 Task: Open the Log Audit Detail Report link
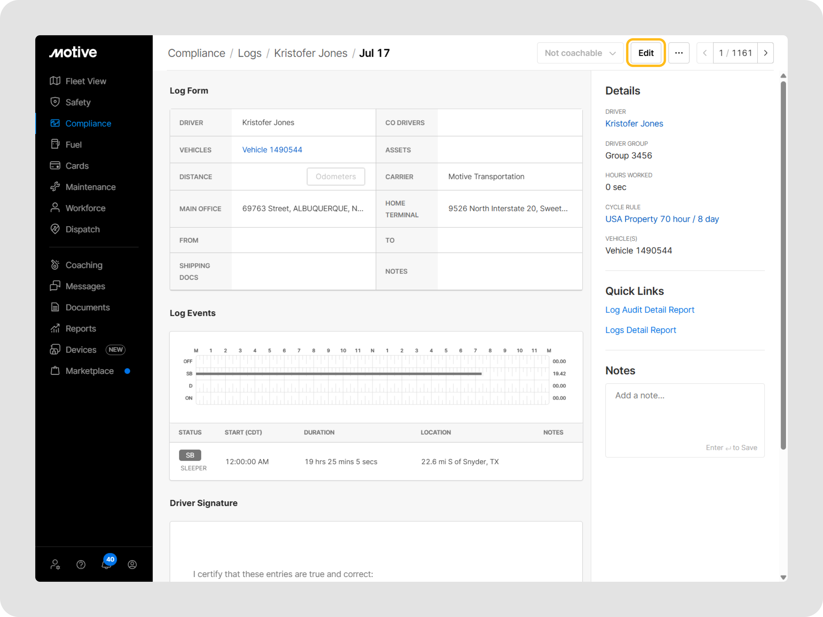click(649, 310)
